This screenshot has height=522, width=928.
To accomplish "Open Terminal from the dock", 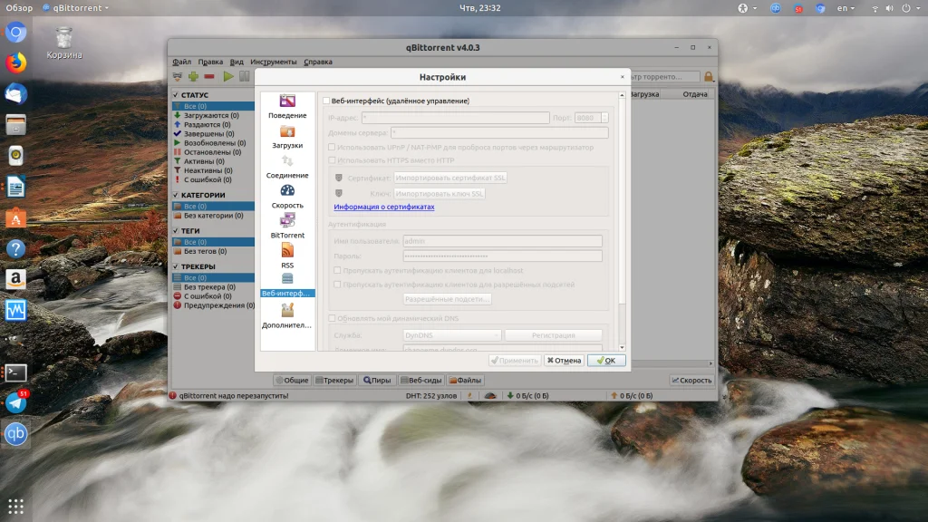I will coord(16,372).
